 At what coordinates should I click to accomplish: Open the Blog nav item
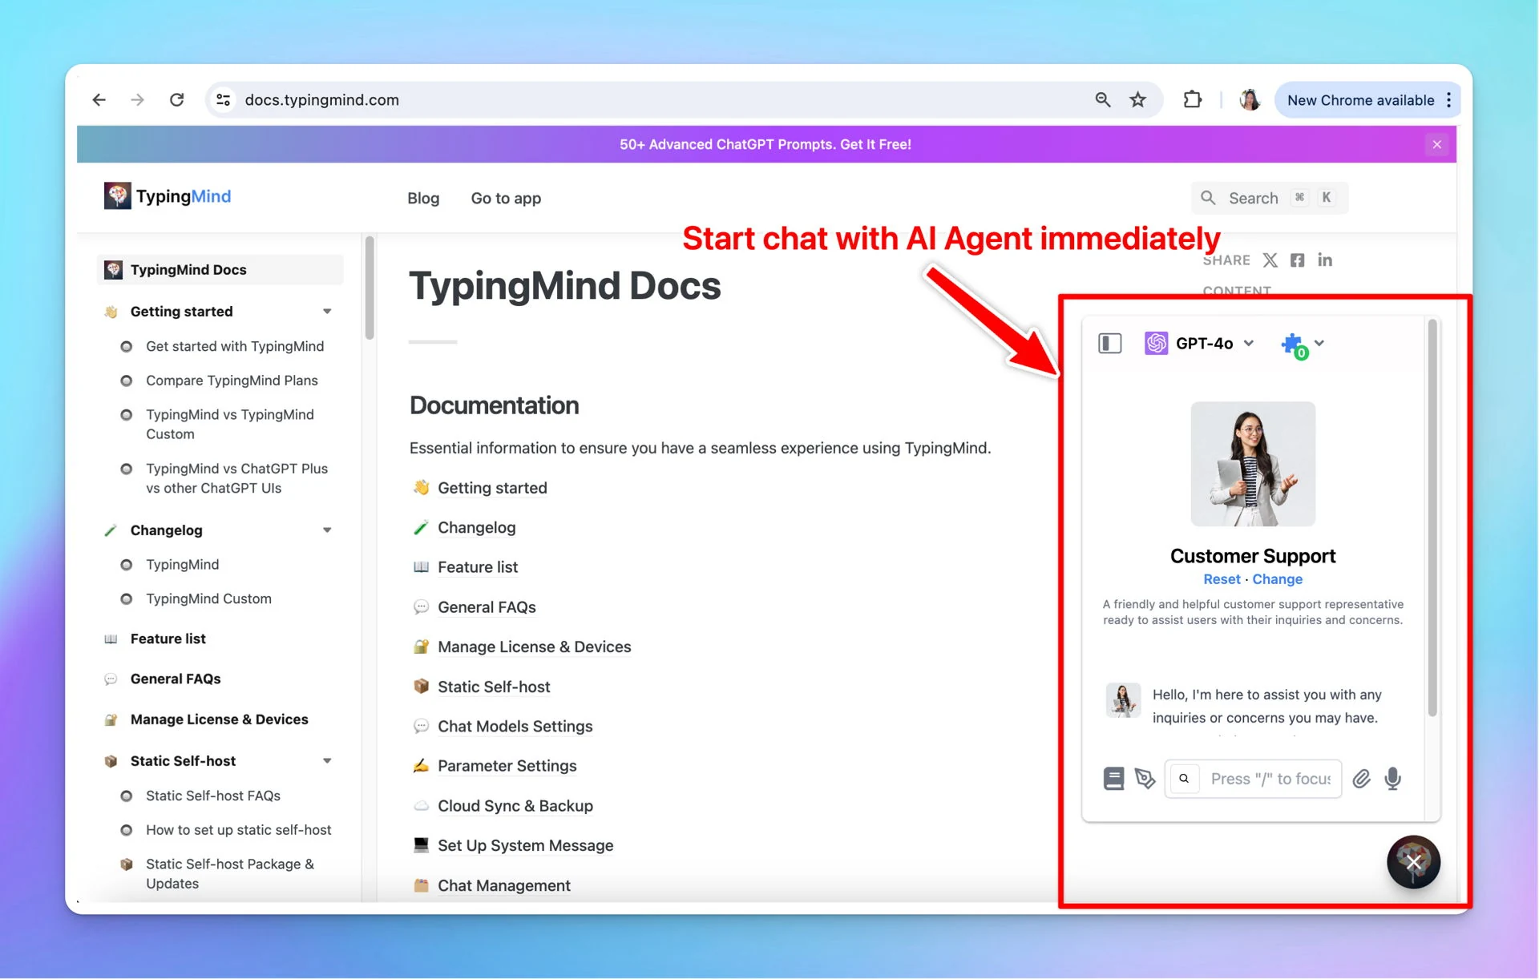point(423,198)
